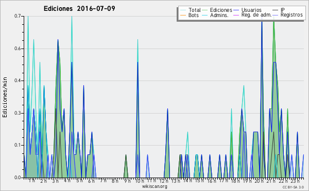Viewport: 309px width, 191px height.
Task: Click the '7 h' x-axis tick label
Action: tap(103, 181)
